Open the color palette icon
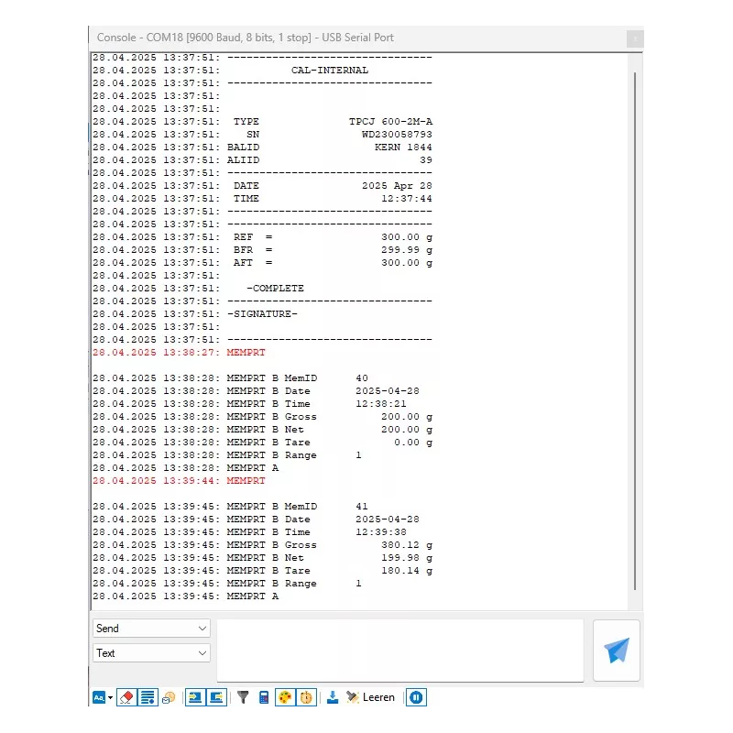The width and height of the screenshot is (733, 733). click(284, 697)
